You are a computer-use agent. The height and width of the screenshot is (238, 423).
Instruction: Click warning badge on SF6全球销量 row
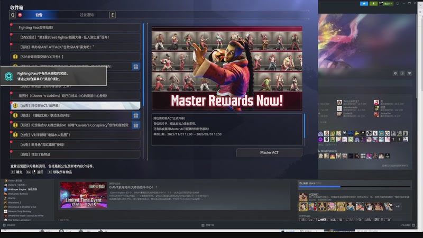coord(15,57)
